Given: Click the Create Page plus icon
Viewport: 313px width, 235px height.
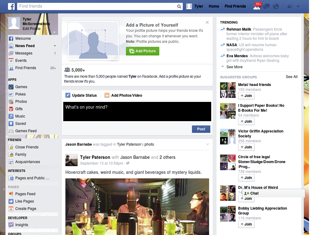Looking at the screenshot, I should point(11,209).
